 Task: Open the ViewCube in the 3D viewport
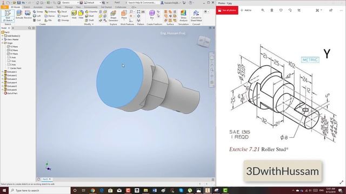203,41
